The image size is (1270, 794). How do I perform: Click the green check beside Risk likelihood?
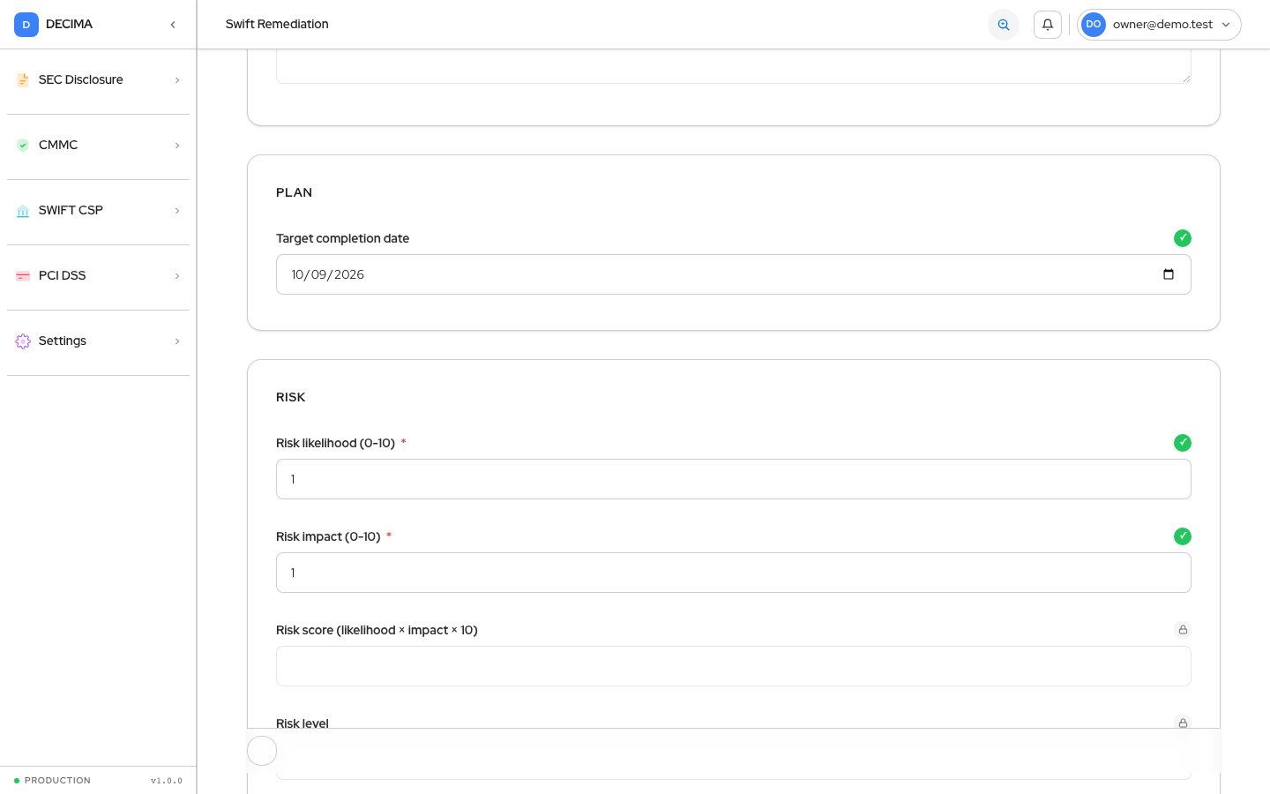click(x=1183, y=443)
